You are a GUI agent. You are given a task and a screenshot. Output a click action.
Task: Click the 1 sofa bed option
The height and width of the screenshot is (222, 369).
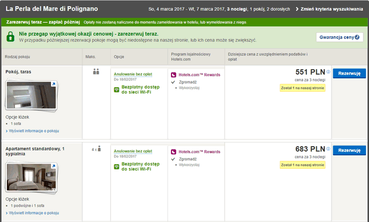click(16, 123)
